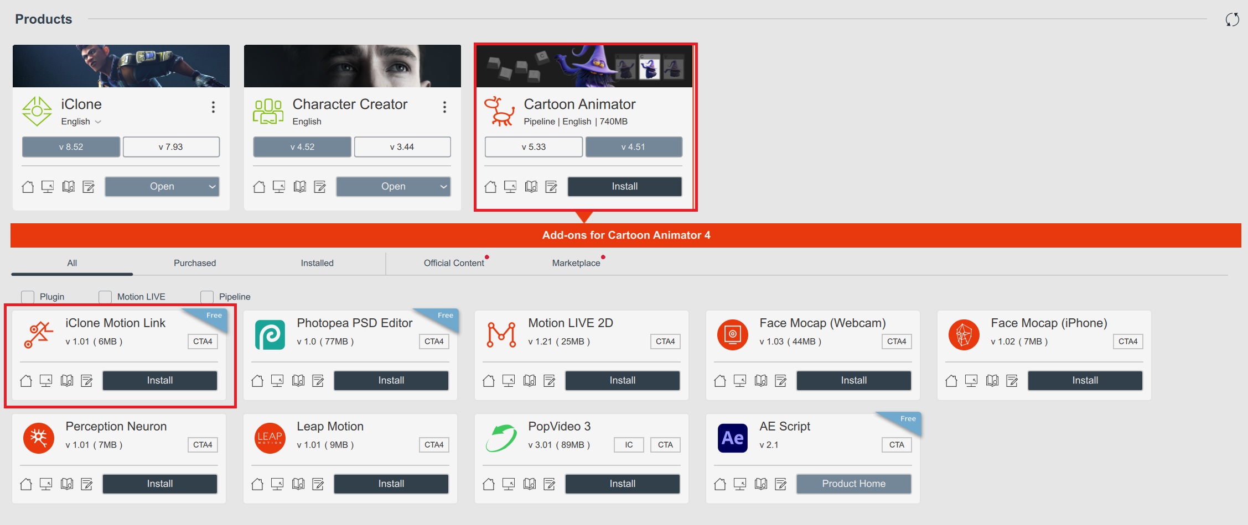
Task: Tick the Pipeline filter checkbox
Action: click(207, 297)
